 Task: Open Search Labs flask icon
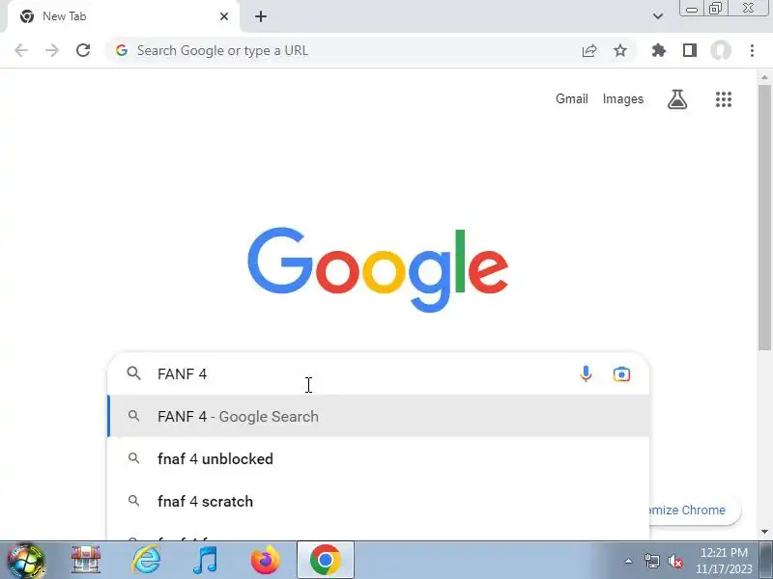point(677,99)
